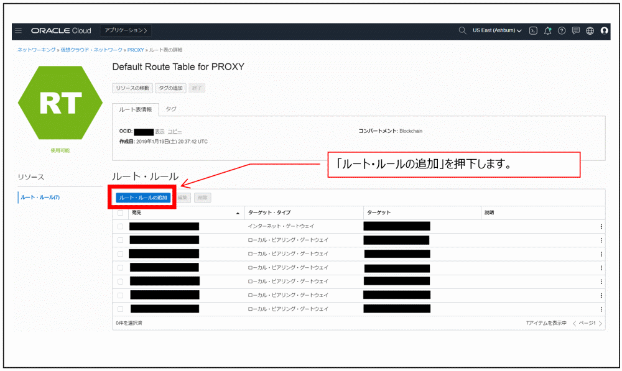Click the 編集 button
Screen dimensions: 622x371
point(182,198)
